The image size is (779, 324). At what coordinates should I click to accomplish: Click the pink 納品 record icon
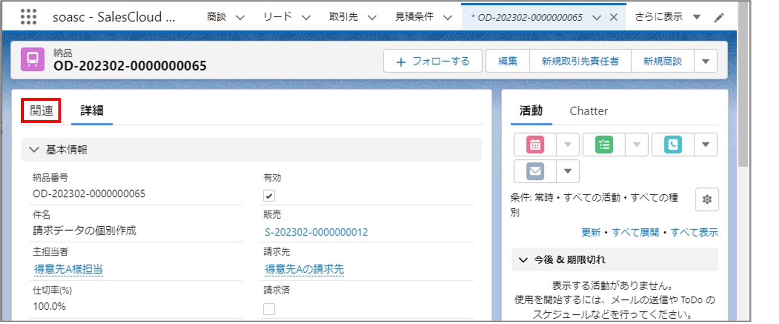[x=33, y=60]
